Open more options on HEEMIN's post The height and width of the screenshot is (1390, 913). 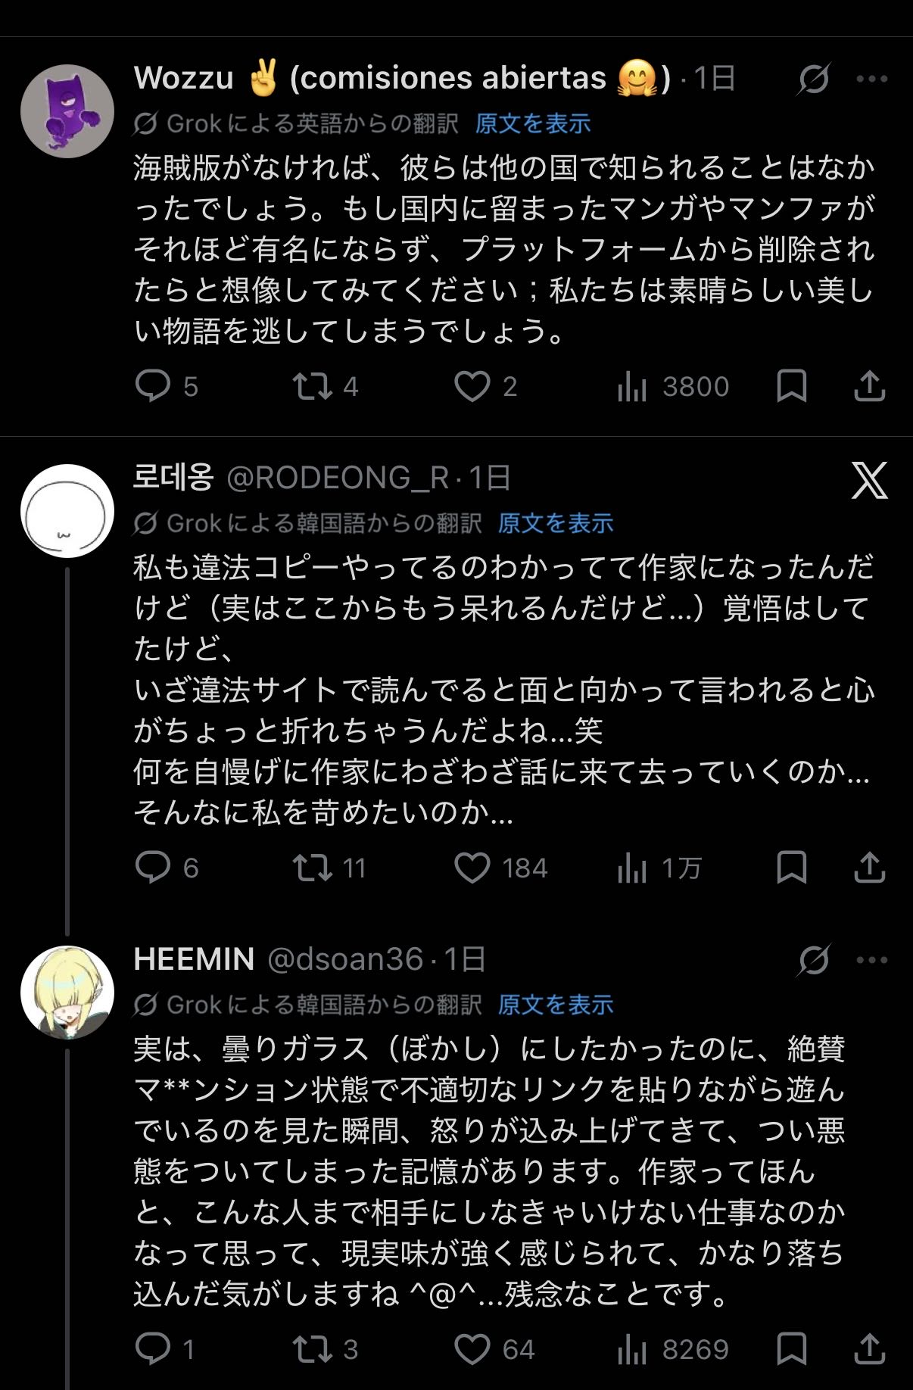tap(871, 960)
